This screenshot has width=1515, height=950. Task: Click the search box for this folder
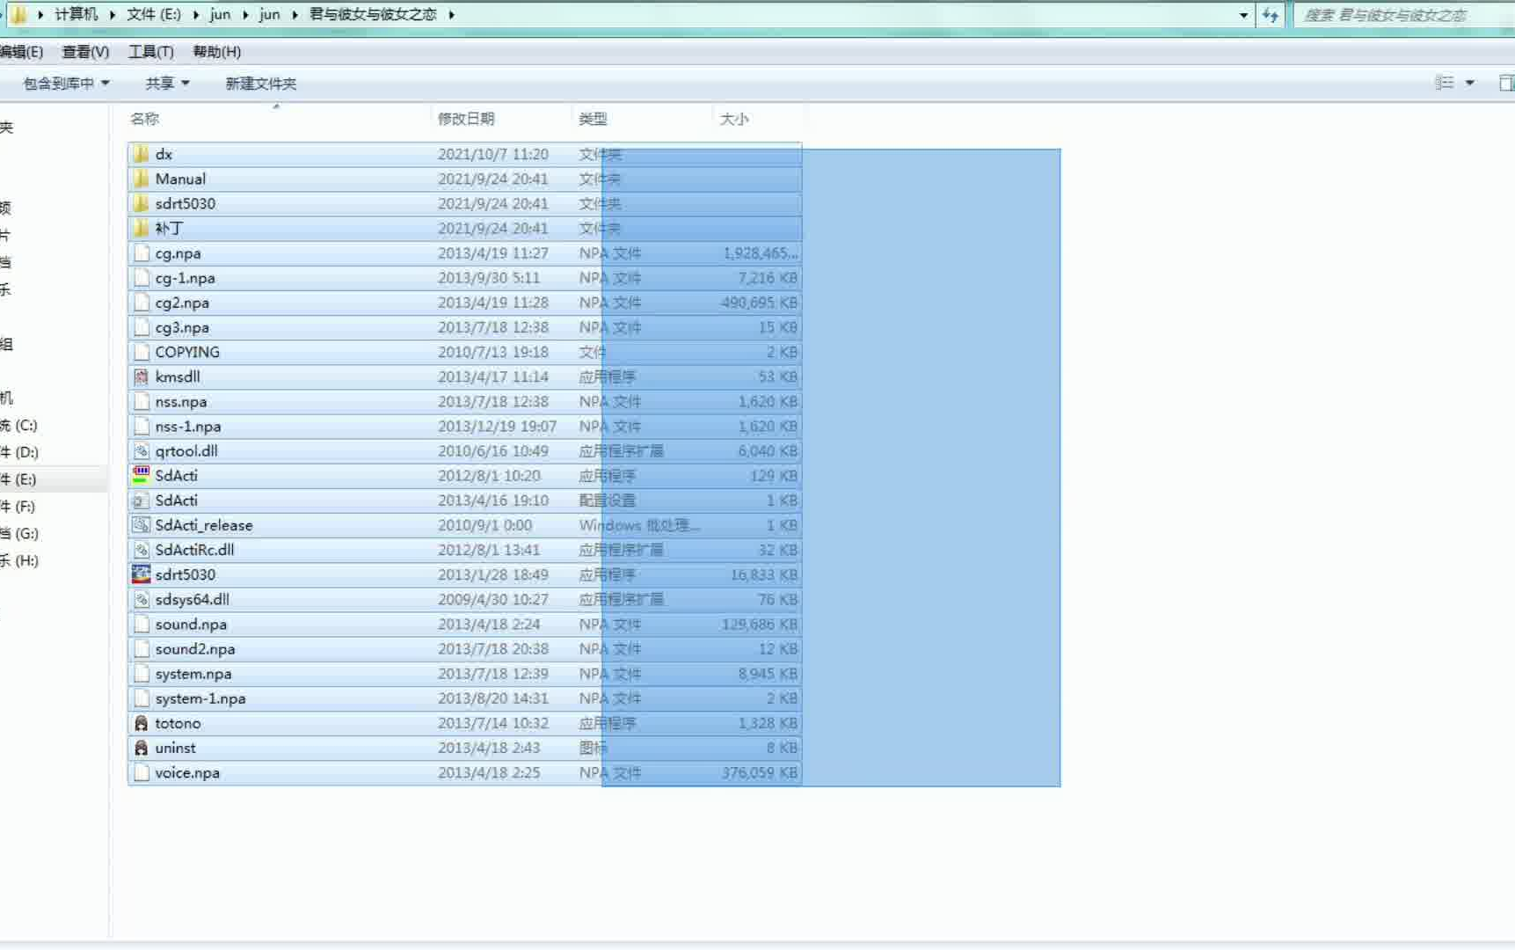click(1404, 15)
